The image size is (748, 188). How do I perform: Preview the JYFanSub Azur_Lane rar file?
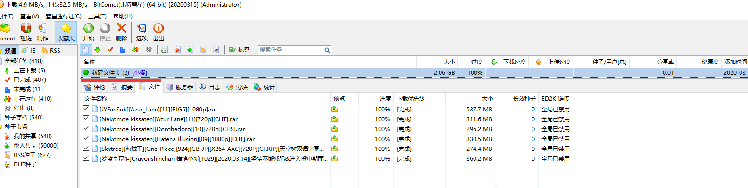coord(334,109)
